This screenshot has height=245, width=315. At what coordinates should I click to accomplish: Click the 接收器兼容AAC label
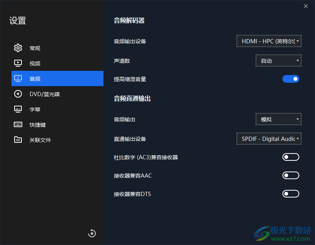pos(133,176)
